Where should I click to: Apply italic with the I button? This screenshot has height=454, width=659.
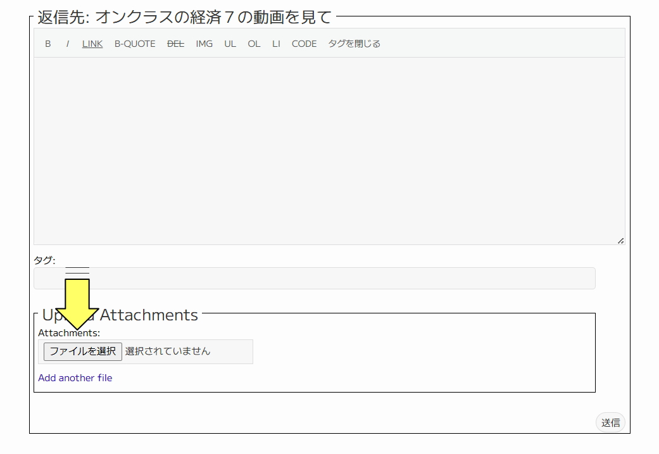pos(67,44)
